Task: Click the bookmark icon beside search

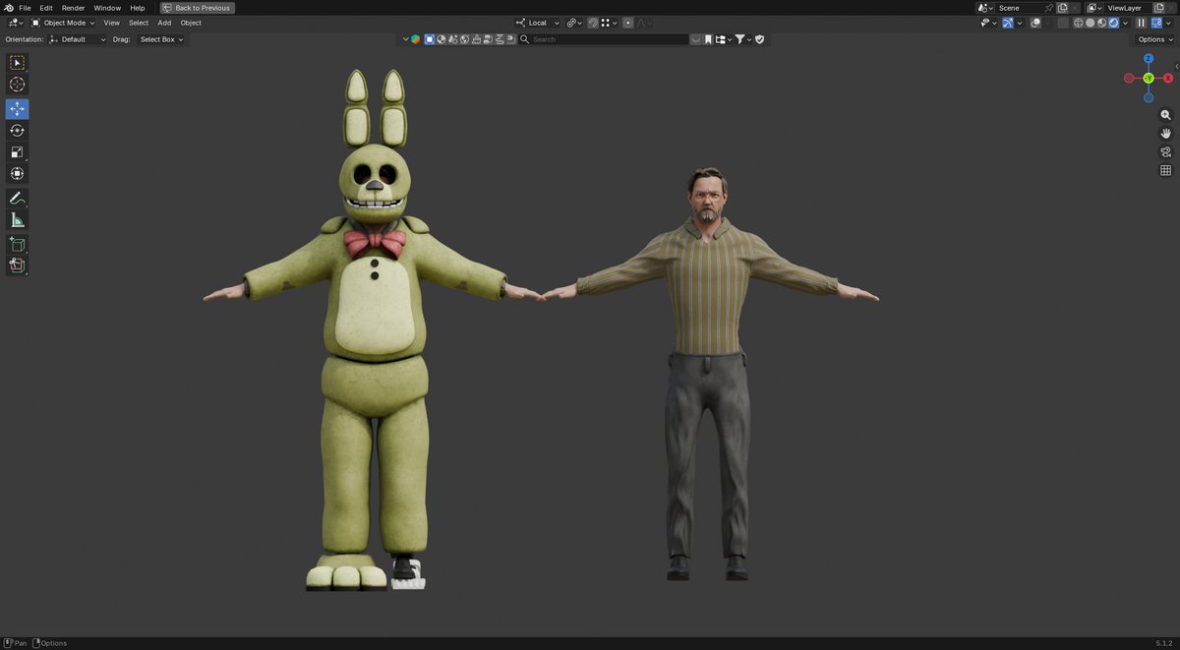Action: tap(708, 39)
